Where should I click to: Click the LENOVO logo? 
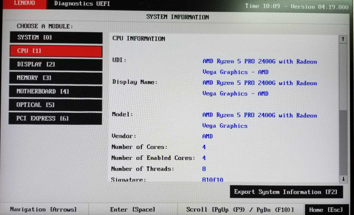point(24,4)
